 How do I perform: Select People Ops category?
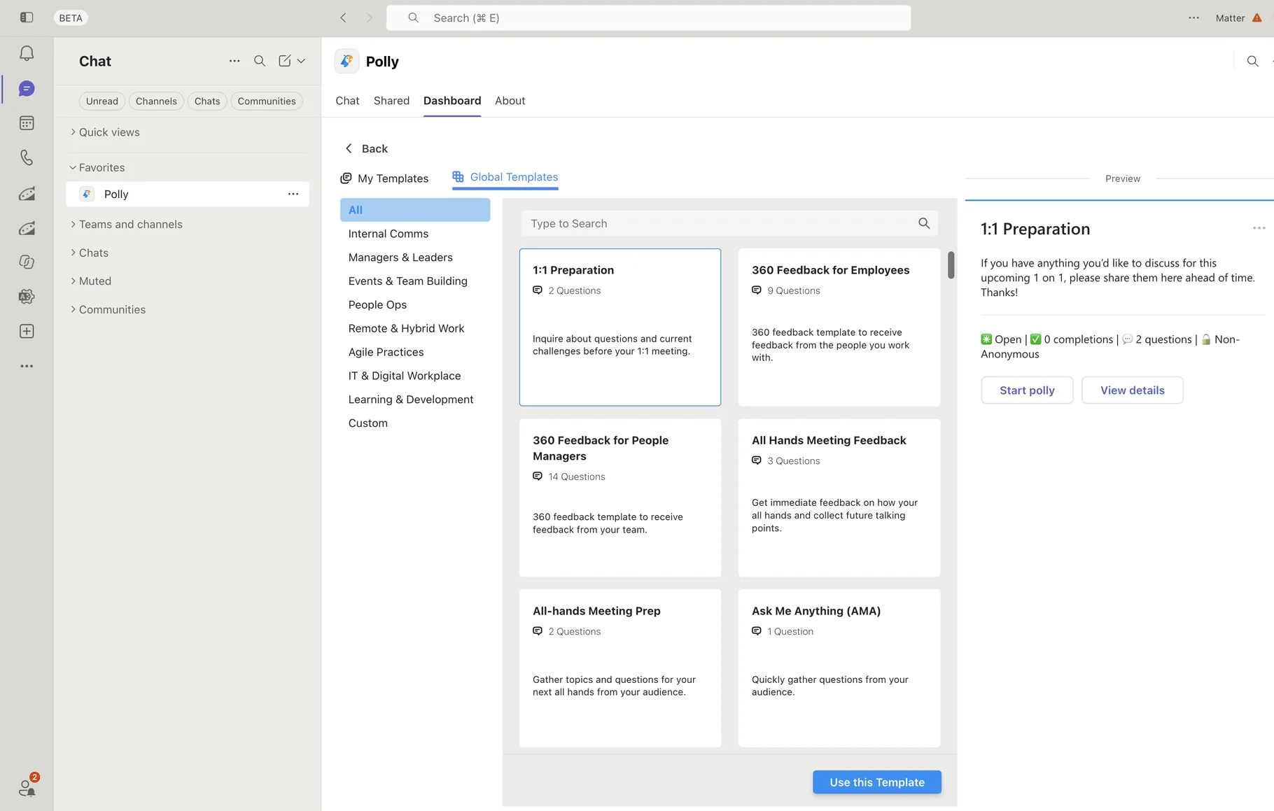(377, 305)
